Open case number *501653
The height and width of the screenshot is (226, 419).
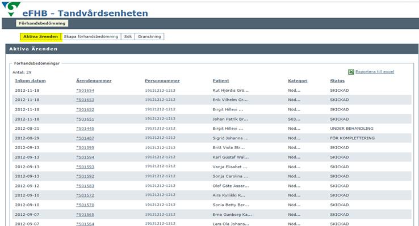[85, 100]
